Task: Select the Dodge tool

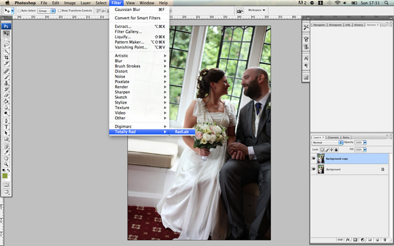Action: (x=6, y=113)
